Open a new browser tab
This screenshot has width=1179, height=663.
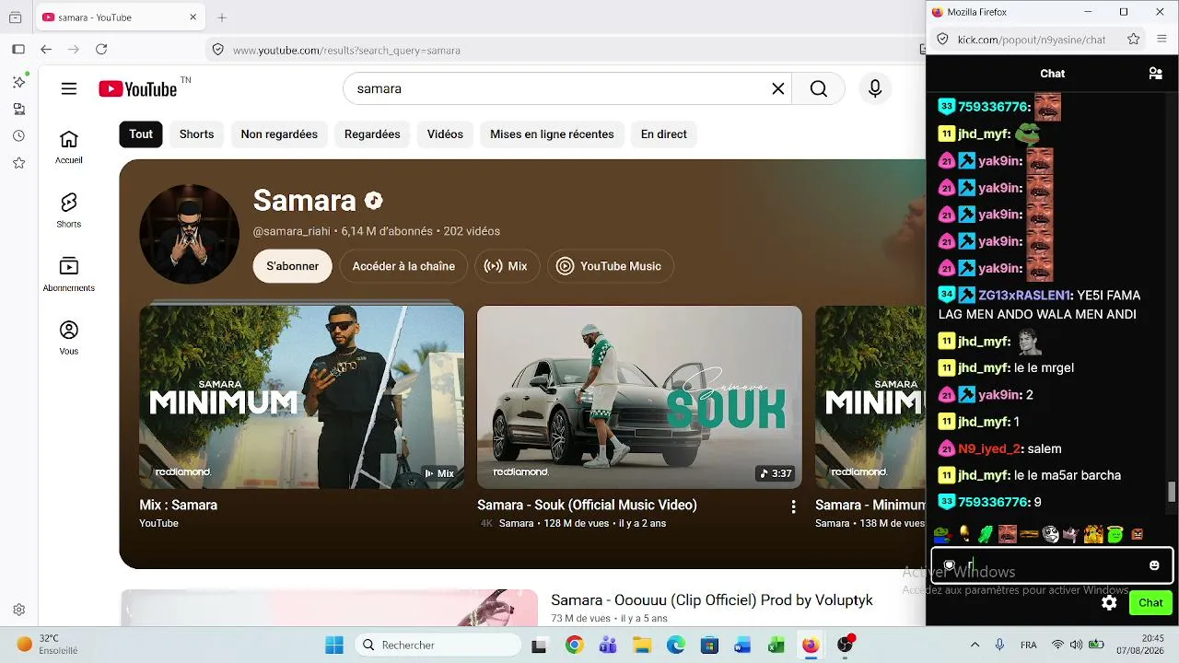(x=222, y=17)
